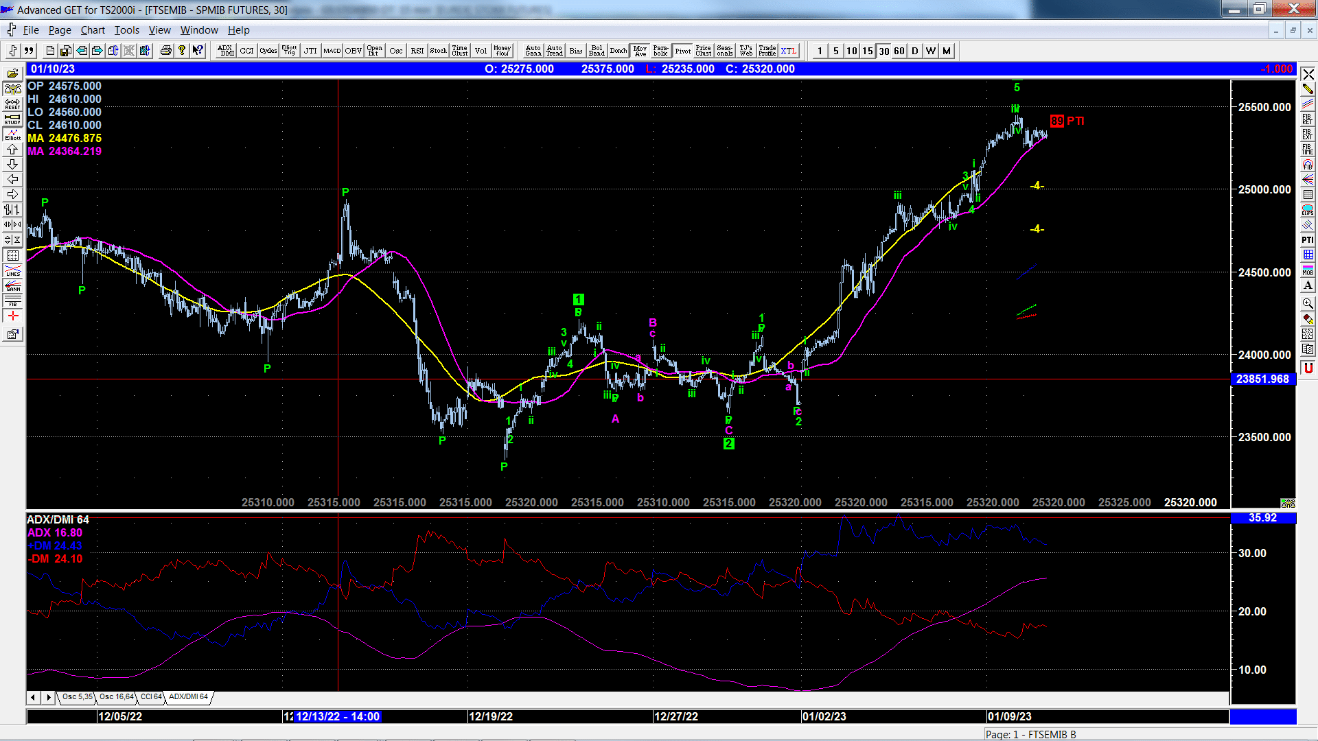Select the eraser tool
This screenshot has height=741, width=1318.
coord(1308,318)
